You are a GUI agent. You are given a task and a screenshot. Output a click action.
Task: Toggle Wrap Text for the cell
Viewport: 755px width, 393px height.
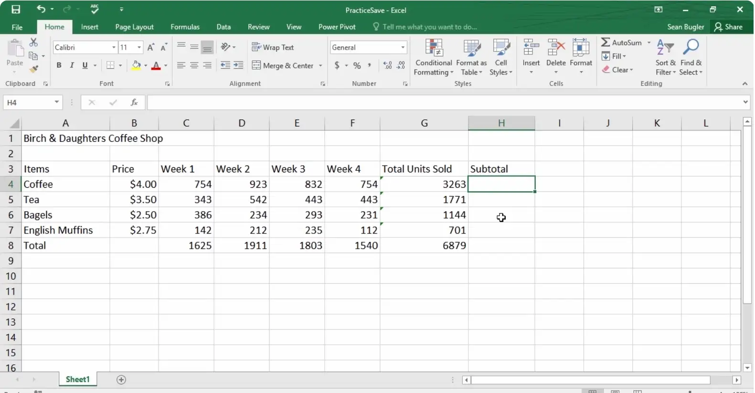[x=273, y=47]
